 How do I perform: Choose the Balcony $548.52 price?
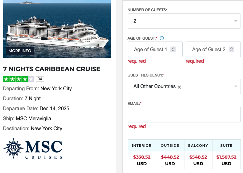coord(198,157)
